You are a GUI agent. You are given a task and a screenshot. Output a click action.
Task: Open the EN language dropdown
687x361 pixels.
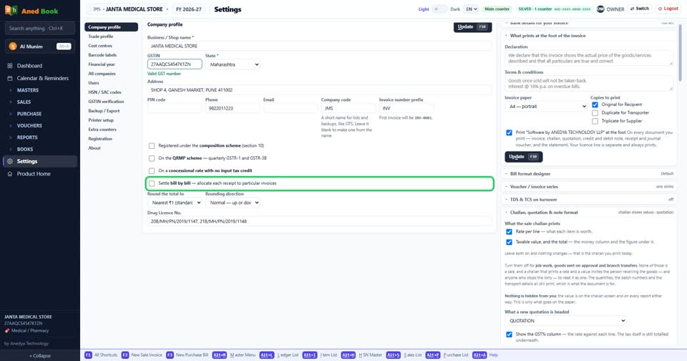[x=471, y=9]
